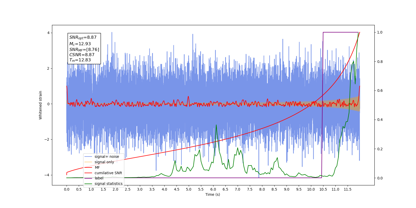Image resolution: width=416 pixels, height=208 pixels.
Task: Click the 6.5 tick on time axis
Action: 225,189
